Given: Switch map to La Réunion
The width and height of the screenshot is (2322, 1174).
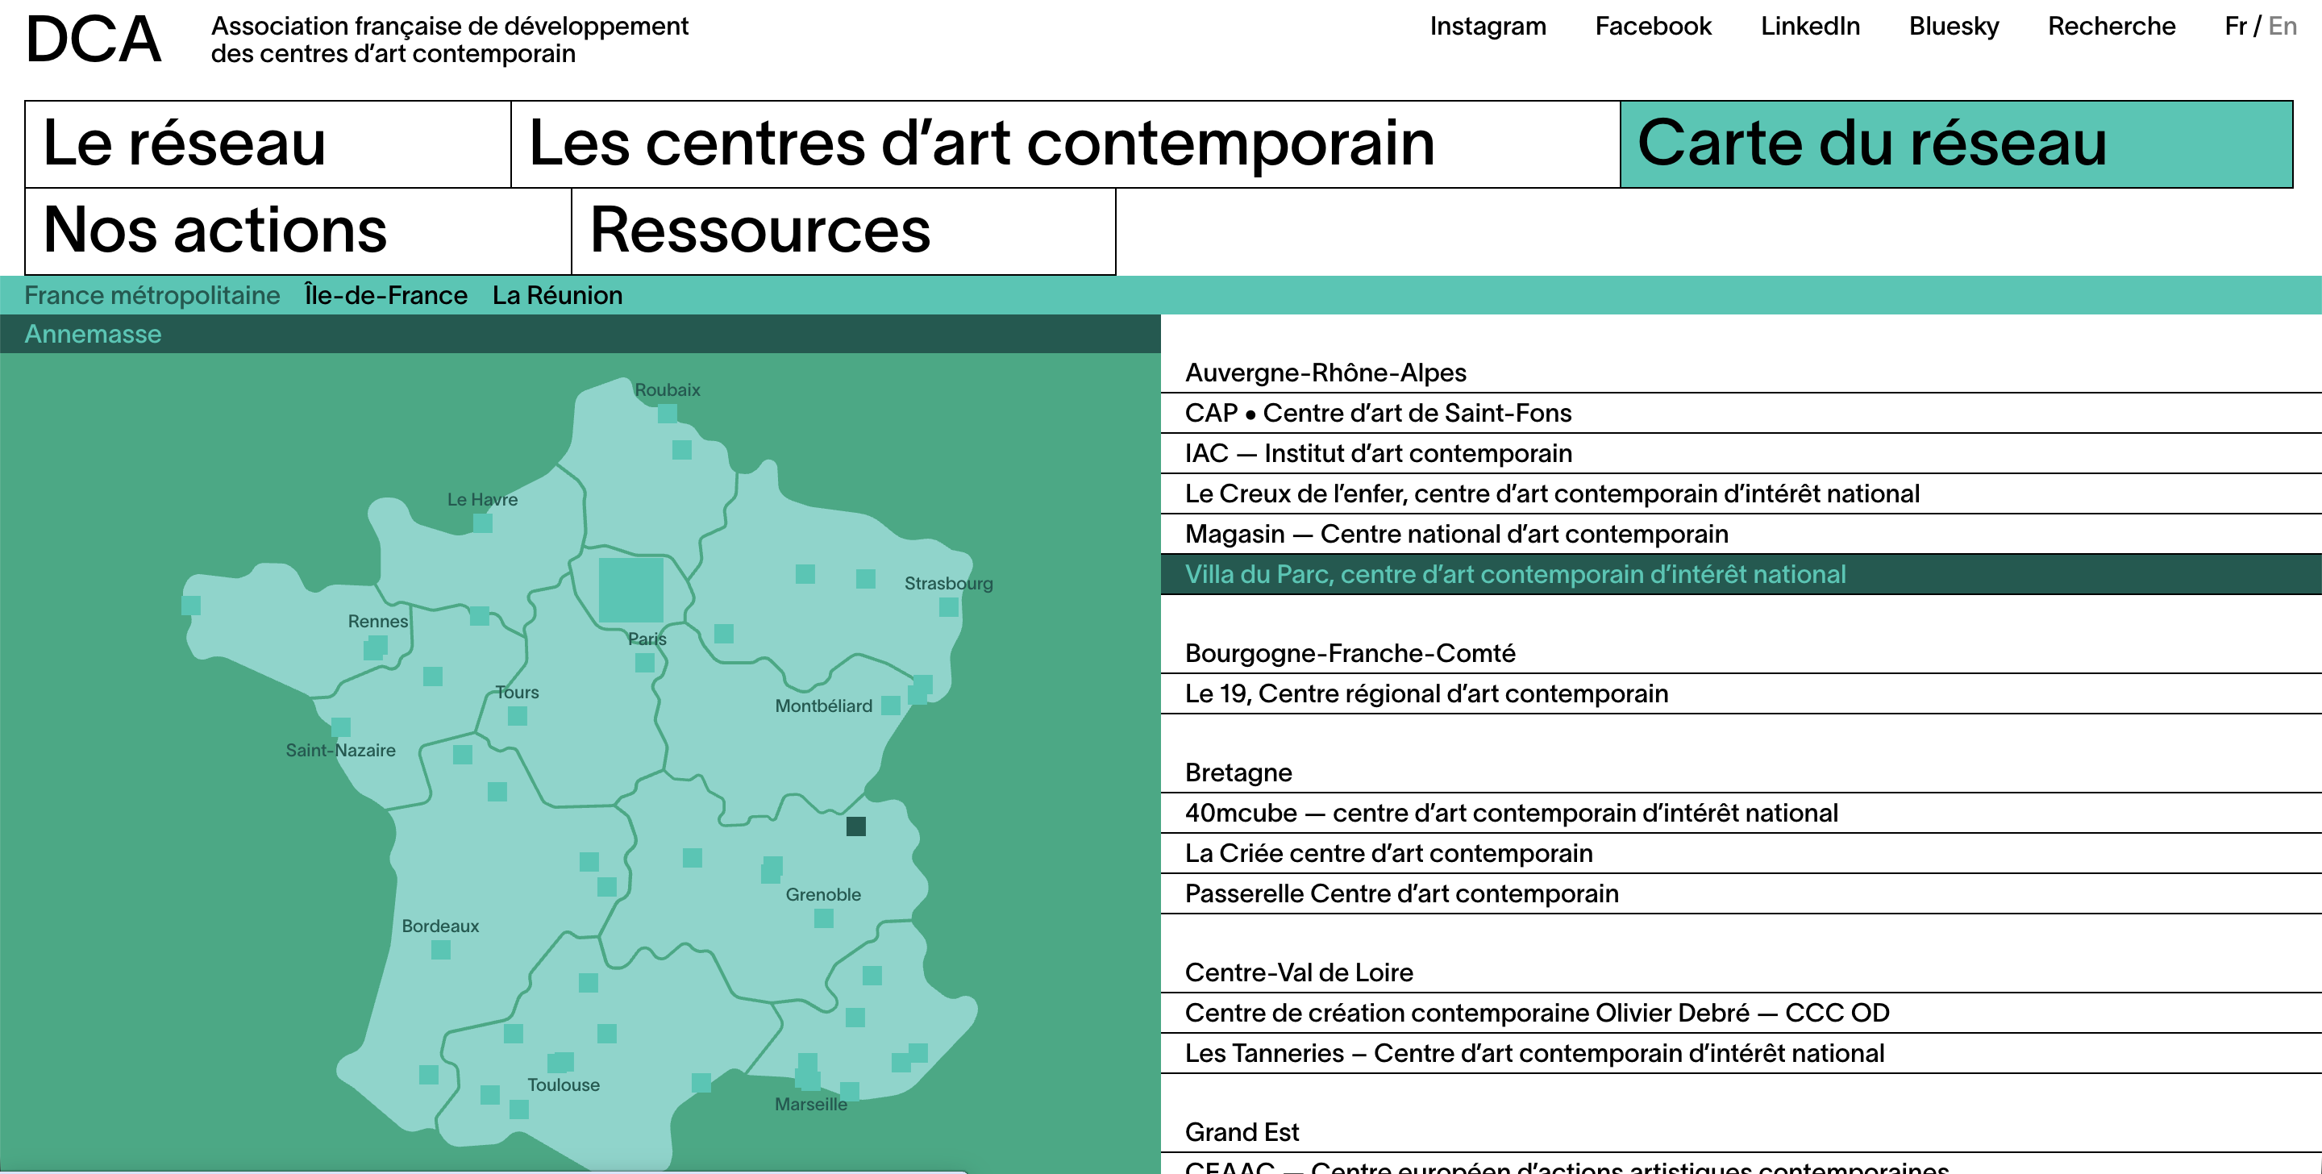Looking at the screenshot, I should (557, 296).
